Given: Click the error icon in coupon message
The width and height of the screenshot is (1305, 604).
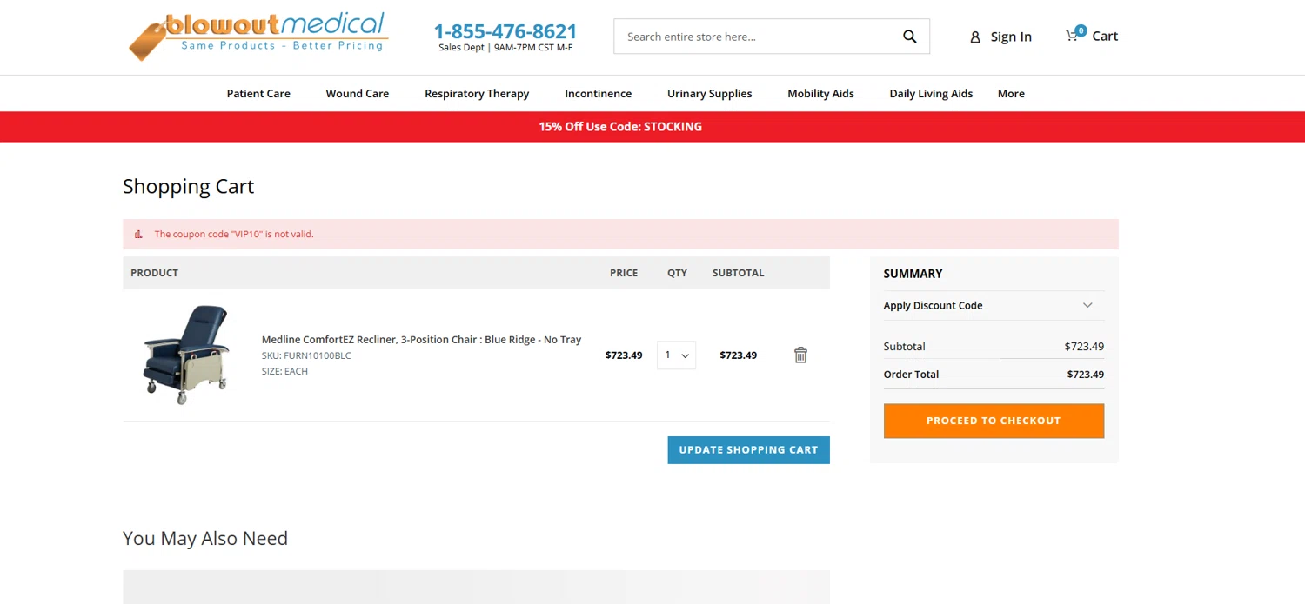Looking at the screenshot, I should [x=138, y=234].
